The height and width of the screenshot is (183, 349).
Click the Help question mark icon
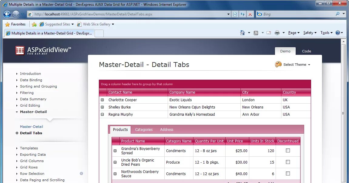pos(338,33)
